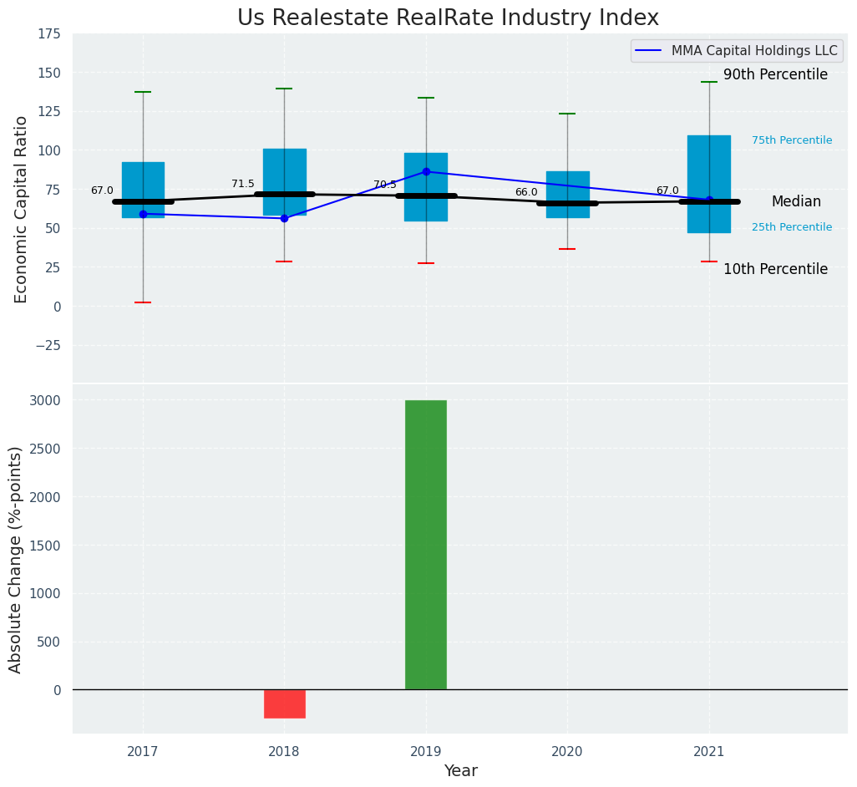
Task: Click the 66.0 median value label
Action: (x=526, y=192)
